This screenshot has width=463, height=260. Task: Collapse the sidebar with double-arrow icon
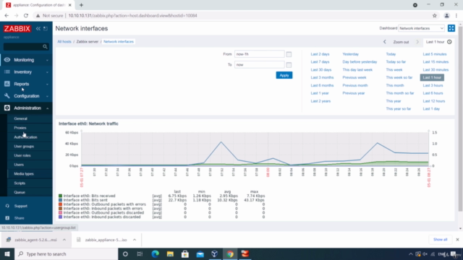tap(38, 29)
